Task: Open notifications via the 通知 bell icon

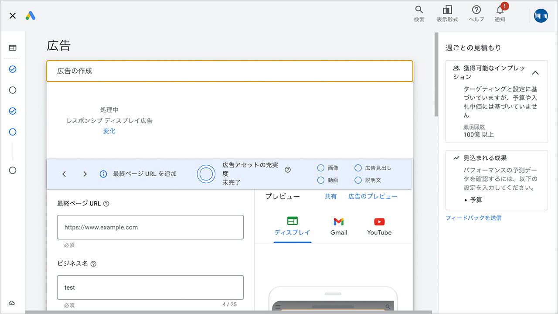Action: pos(500,11)
